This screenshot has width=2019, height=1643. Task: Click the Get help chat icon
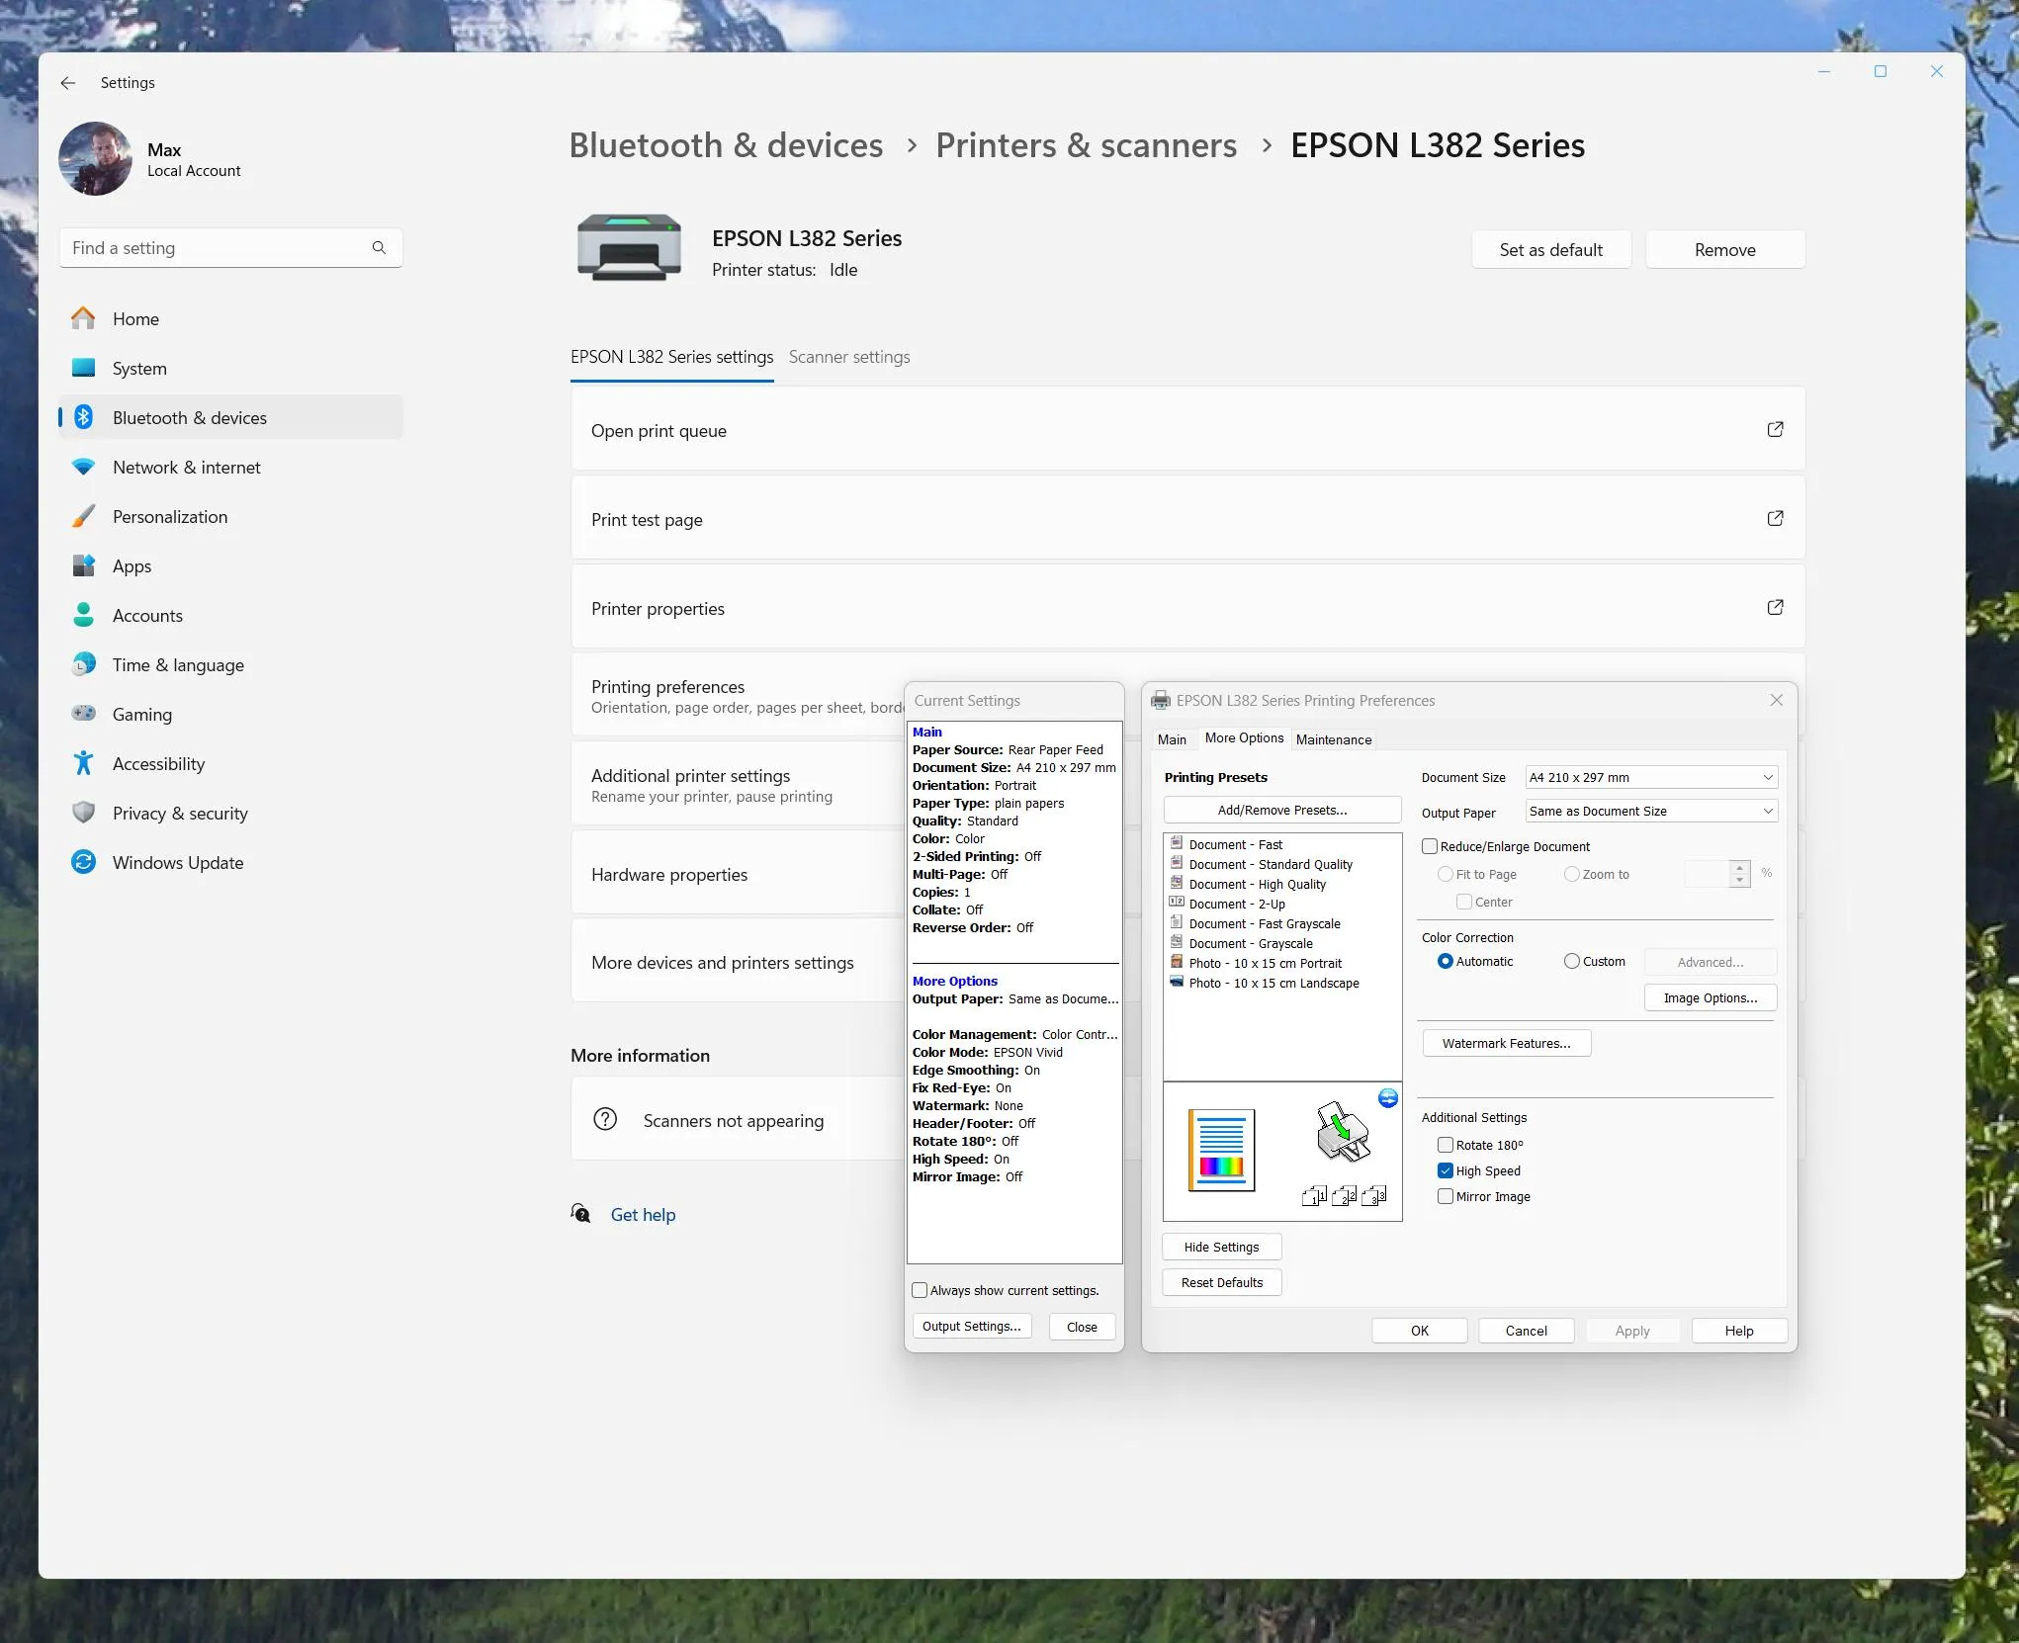580,1213
